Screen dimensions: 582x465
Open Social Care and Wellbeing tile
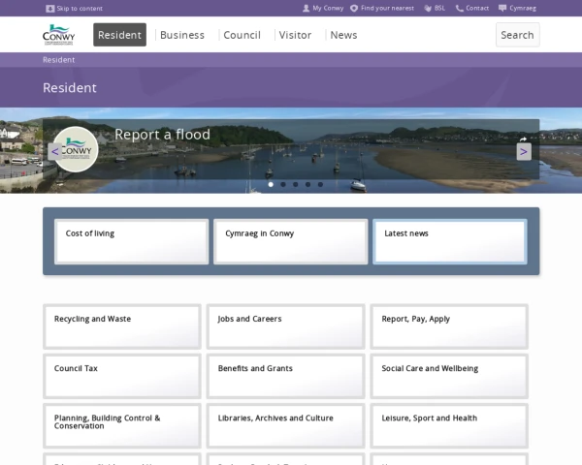(449, 376)
